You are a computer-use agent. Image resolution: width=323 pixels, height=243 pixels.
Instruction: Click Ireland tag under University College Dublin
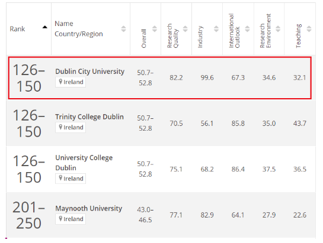(x=71, y=179)
